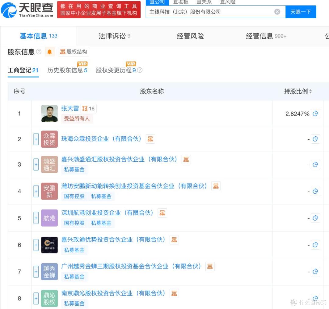Viewport: 329px width, 309px height.
Task: Expand the 南京鼎沁股权投资 row
Action: pos(36,299)
